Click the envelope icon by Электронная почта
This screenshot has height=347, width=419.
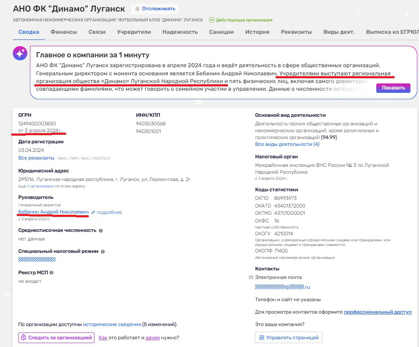[251, 277]
